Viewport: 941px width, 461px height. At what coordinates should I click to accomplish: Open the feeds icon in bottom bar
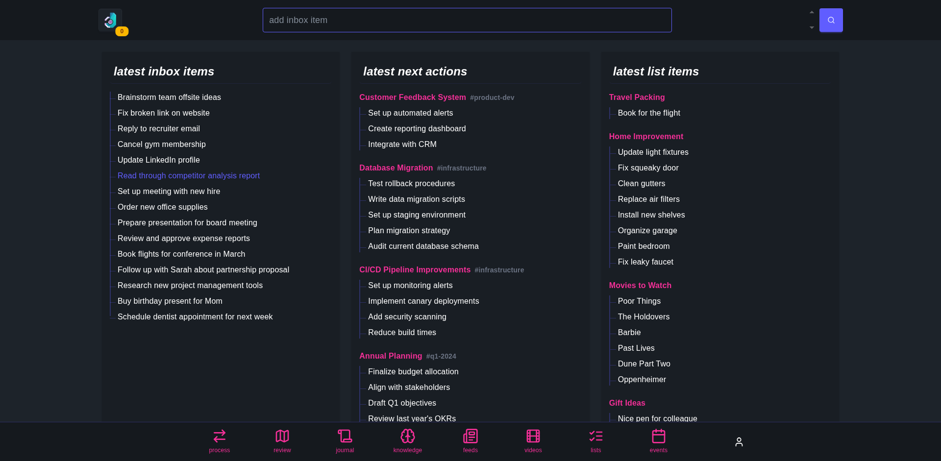pyautogui.click(x=470, y=441)
